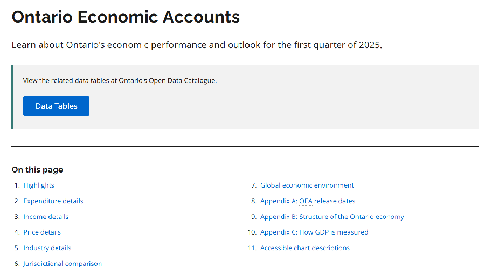Open Global economic environment link

coord(307,185)
